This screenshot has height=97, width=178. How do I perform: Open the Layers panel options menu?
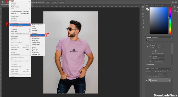pos(172,69)
